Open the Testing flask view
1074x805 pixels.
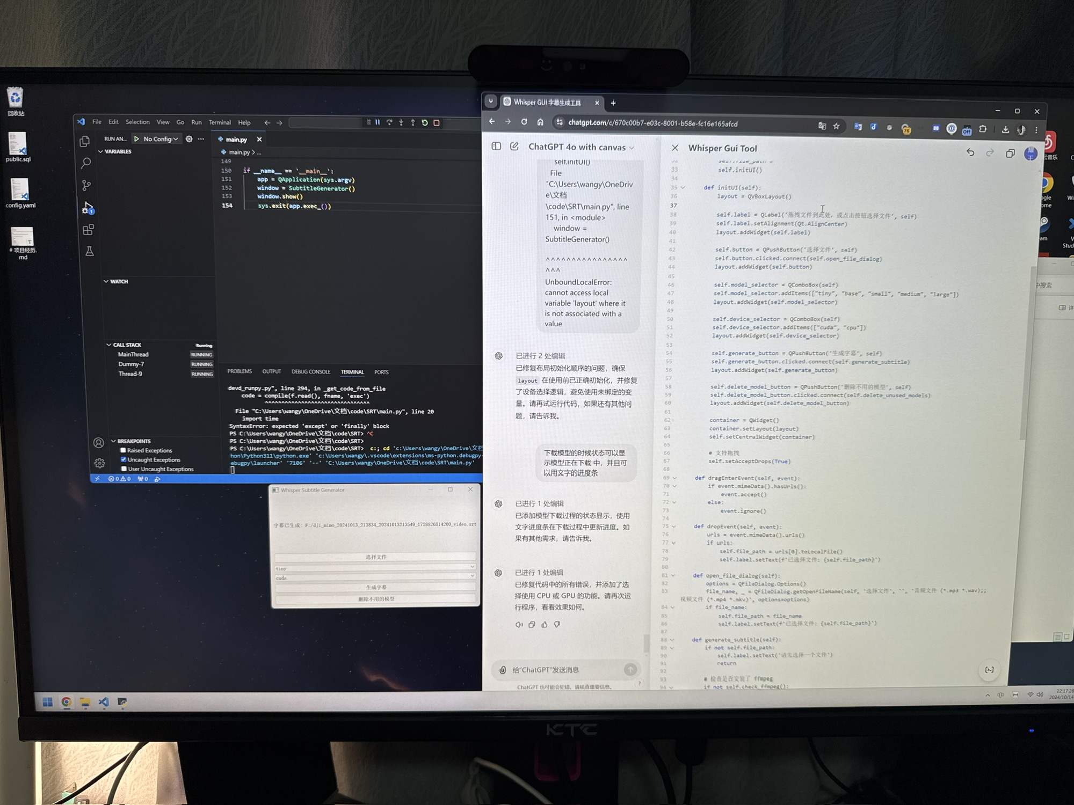90,251
